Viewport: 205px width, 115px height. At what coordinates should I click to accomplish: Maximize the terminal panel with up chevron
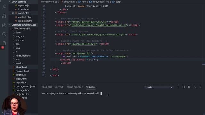click(195, 87)
